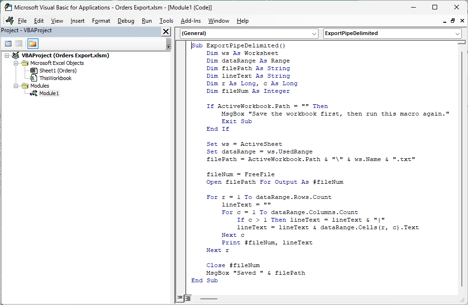
Task: Collapse the Modules folder
Action: point(16,86)
